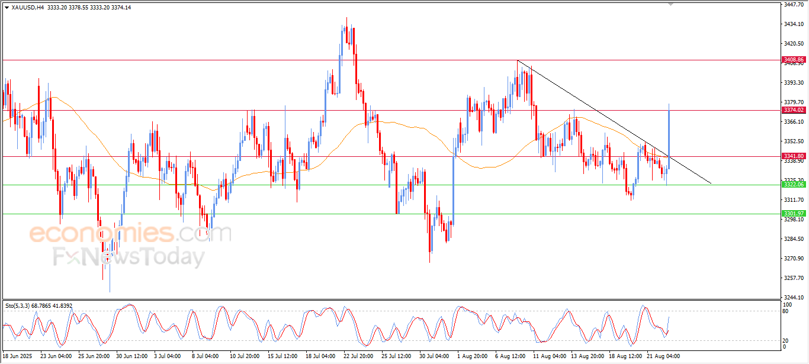Viewport: 809px width, 364px height.
Task: Click the 18 Jul 04:00 time label
Action: click(x=322, y=357)
